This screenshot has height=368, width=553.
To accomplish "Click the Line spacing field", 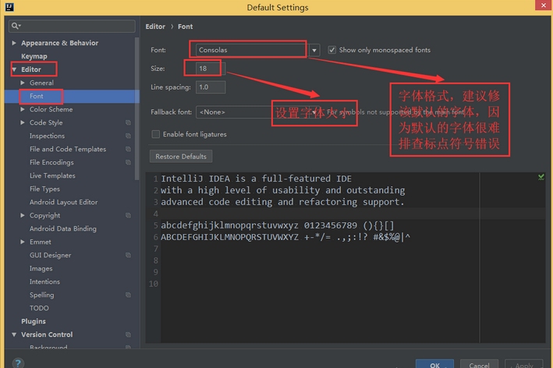I will point(211,87).
